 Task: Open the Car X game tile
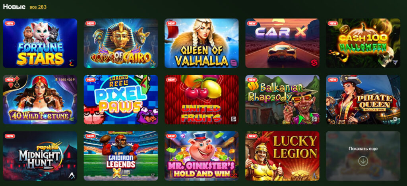click(283, 43)
